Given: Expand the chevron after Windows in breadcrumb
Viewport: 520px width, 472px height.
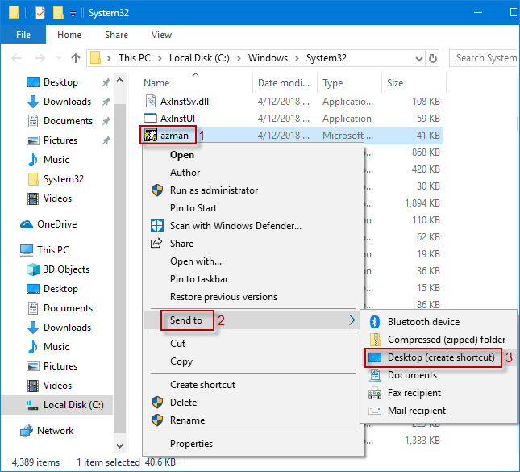Looking at the screenshot, I should (x=297, y=58).
